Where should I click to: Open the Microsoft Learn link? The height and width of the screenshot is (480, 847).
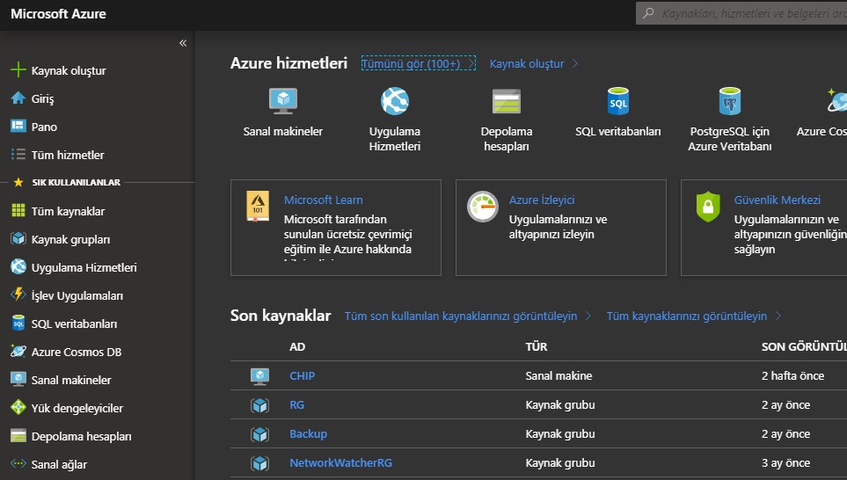click(324, 200)
